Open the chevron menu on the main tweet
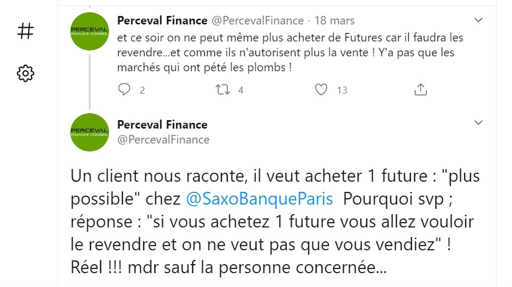 [x=478, y=123]
